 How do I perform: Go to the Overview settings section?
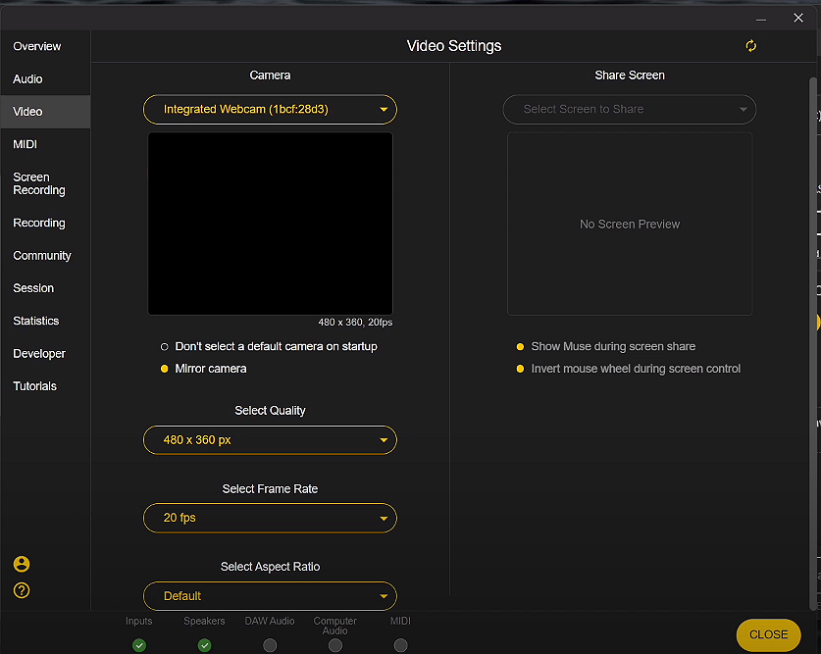pos(45,46)
